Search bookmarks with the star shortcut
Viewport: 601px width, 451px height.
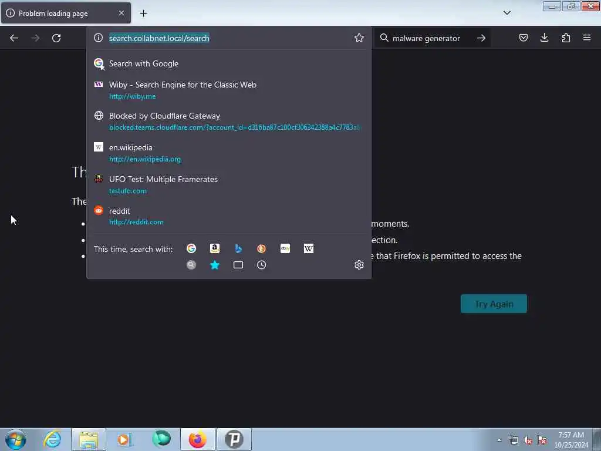[x=215, y=265]
